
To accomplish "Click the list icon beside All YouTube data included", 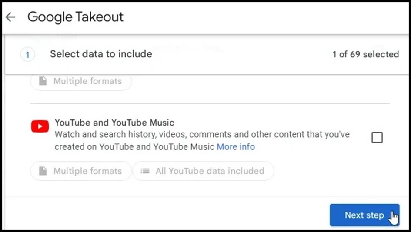I will coord(145,171).
